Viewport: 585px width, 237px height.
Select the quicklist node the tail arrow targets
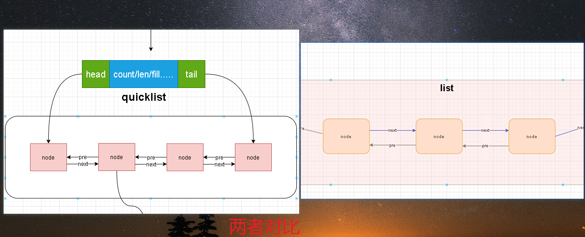253,157
